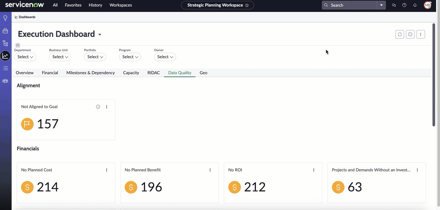The height and width of the screenshot is (210, 440).
Task: Focus the global Search field
Action: coord(350,5)
